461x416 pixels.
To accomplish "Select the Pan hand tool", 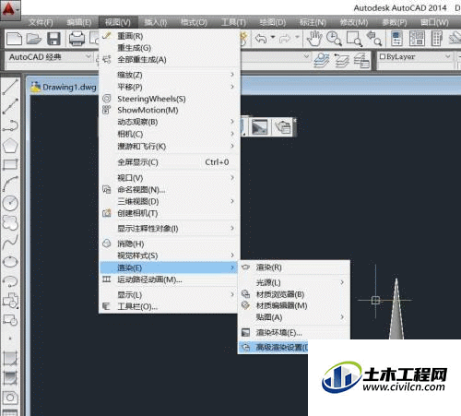I will (x=314, y=39).
